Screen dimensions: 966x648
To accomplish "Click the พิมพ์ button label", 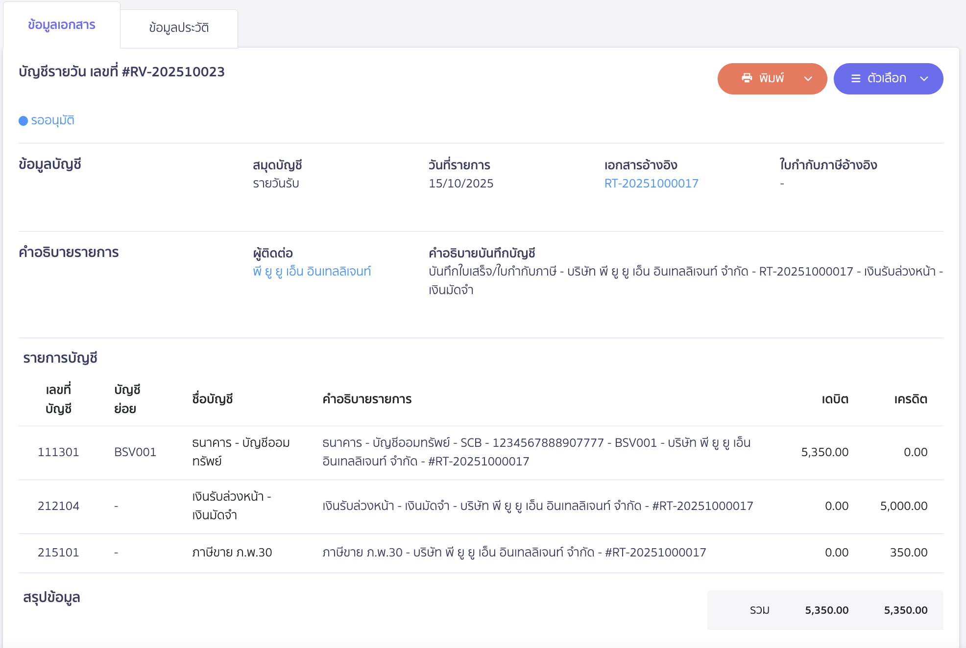I will 772,78.
